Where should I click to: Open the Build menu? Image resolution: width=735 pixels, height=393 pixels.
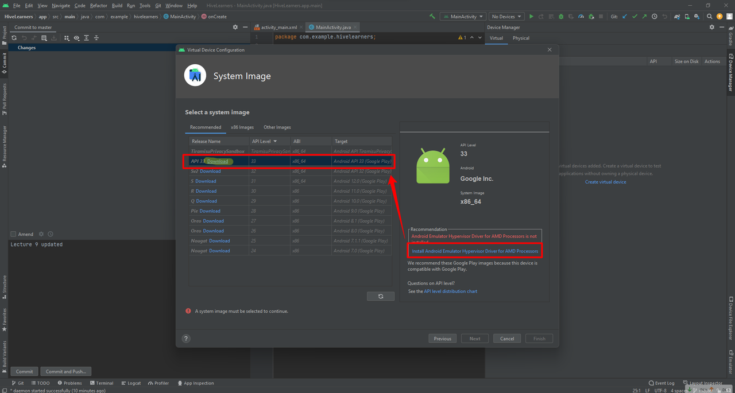117,5
